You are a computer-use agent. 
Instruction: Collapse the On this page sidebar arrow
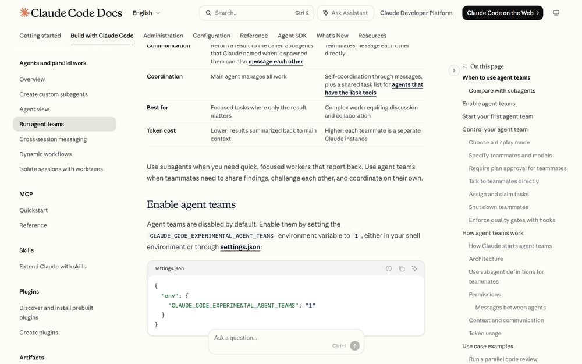tap(454, 70)
